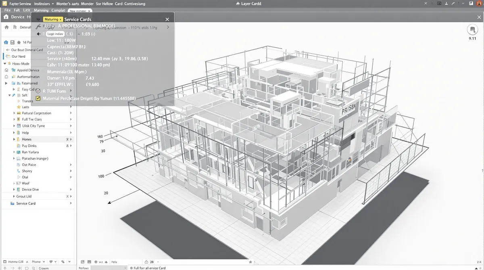
Task: Remove the Grrout Lild item with X
Action: [x=67, y=196]
